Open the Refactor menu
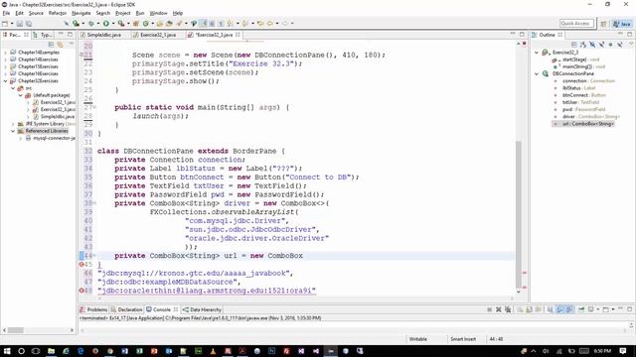636x357 pixels. click(58, 13)
